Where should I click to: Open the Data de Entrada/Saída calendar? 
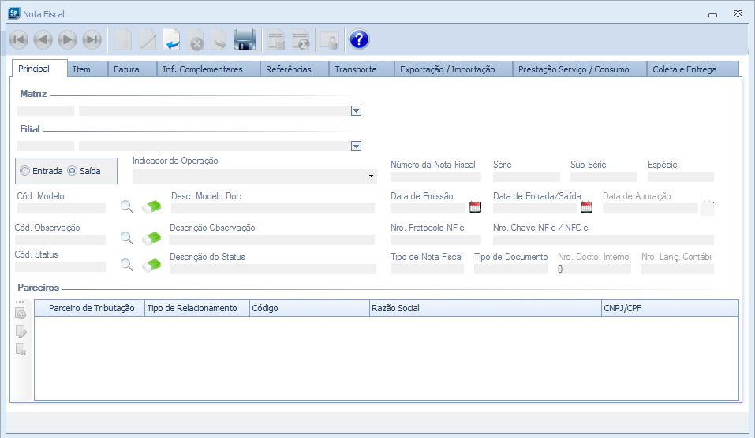tap(586, 207)
